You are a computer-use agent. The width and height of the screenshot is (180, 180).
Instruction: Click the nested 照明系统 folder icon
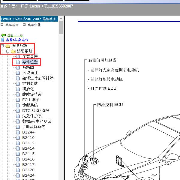13,51
